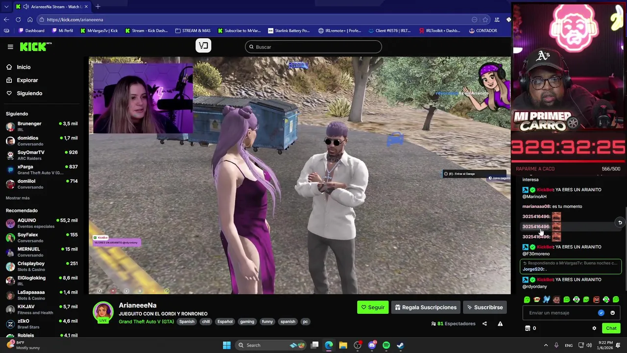Open domidios channel in sidebar
The width and height of the screenshot is (627, 353).
tap(42, 141)
